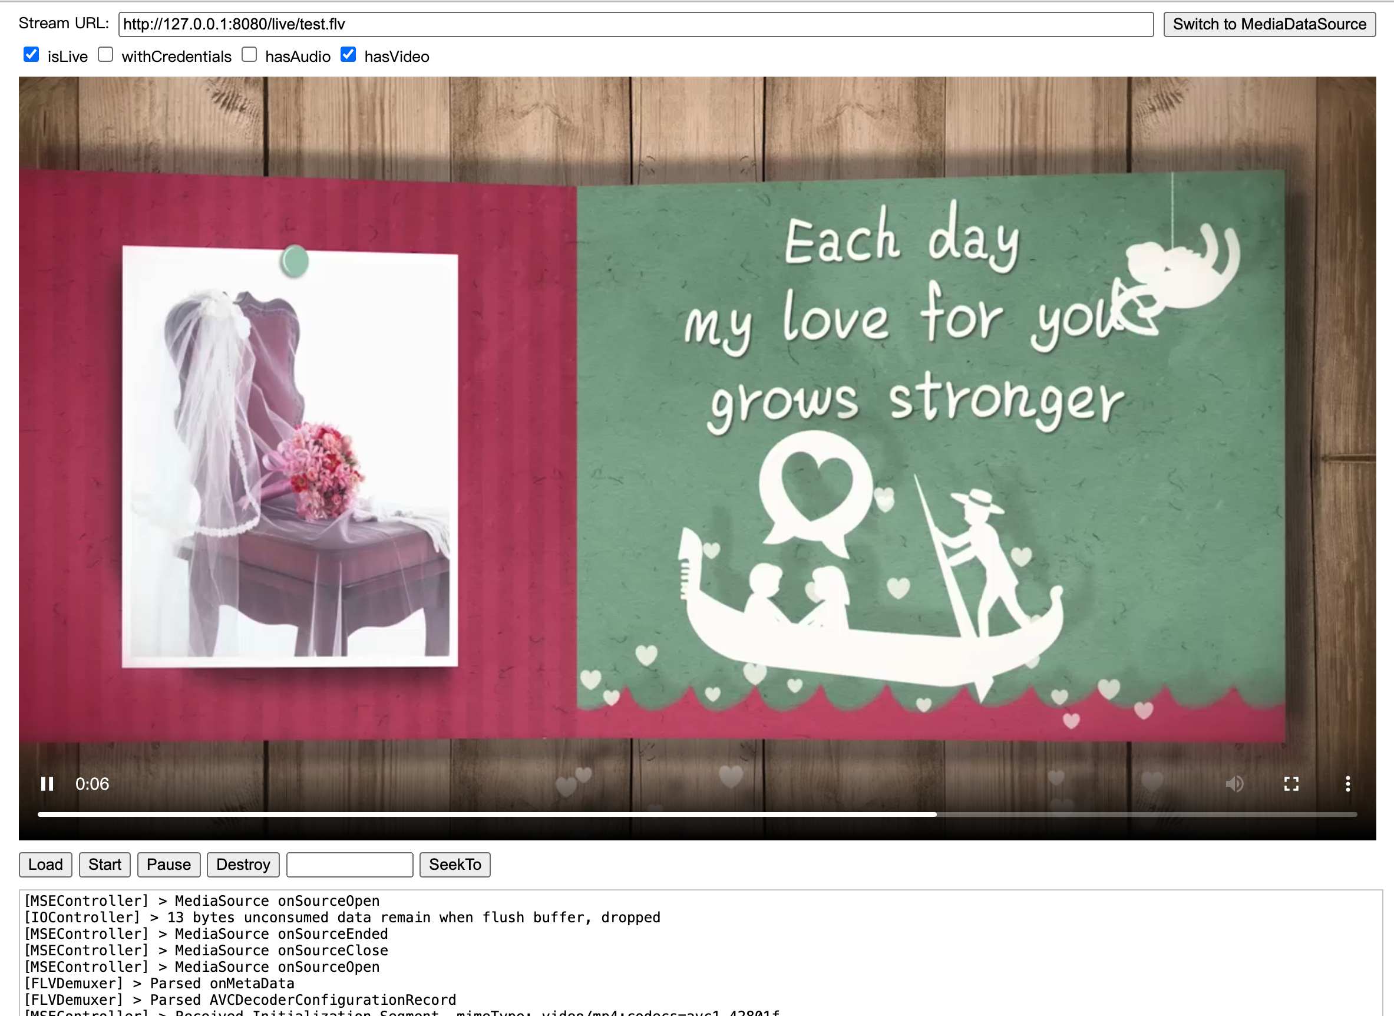The height and width of the screenshot is (1016, 1394).
Task: Click the log line 'MediaSource onSourceClose'
Action: 206,950
